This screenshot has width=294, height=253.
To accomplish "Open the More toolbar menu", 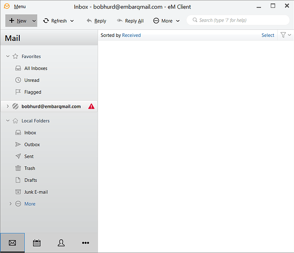I will coord(166,21).
